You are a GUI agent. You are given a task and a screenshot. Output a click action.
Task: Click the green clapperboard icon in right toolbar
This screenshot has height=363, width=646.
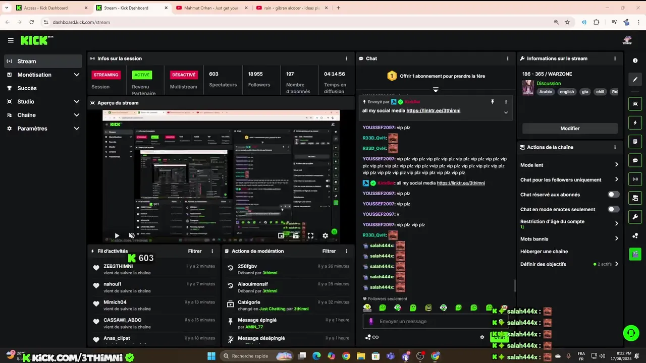click(635, 254)
